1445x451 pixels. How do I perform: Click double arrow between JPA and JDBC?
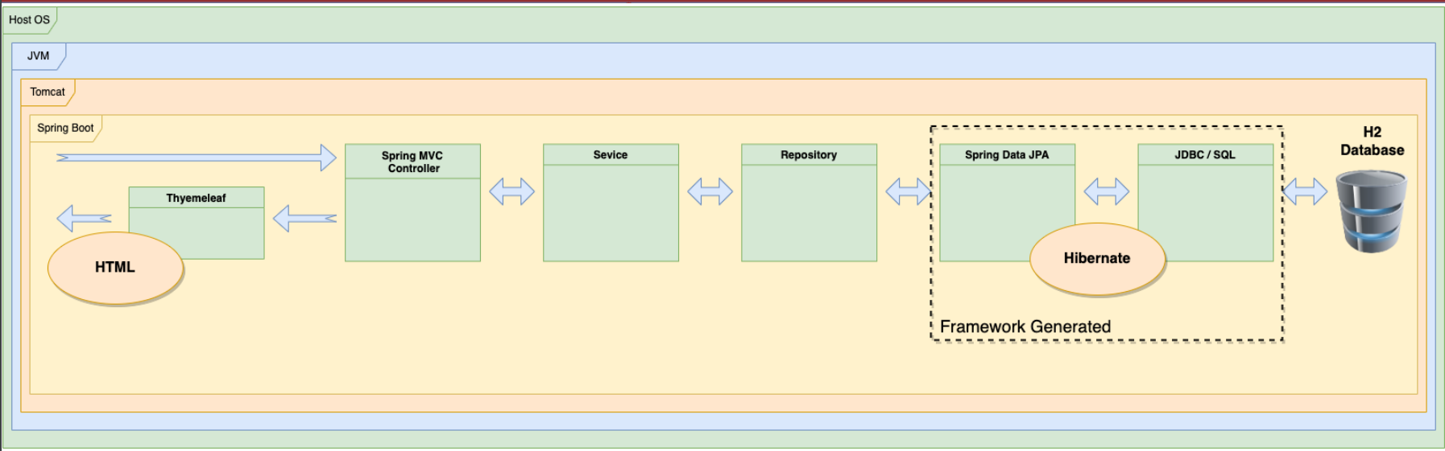coord(1106,191)
